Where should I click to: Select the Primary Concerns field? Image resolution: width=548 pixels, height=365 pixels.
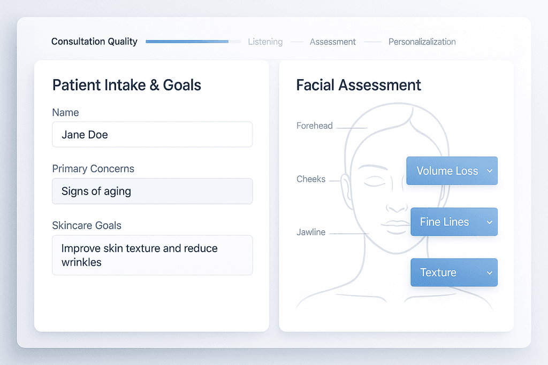(152, 191)
